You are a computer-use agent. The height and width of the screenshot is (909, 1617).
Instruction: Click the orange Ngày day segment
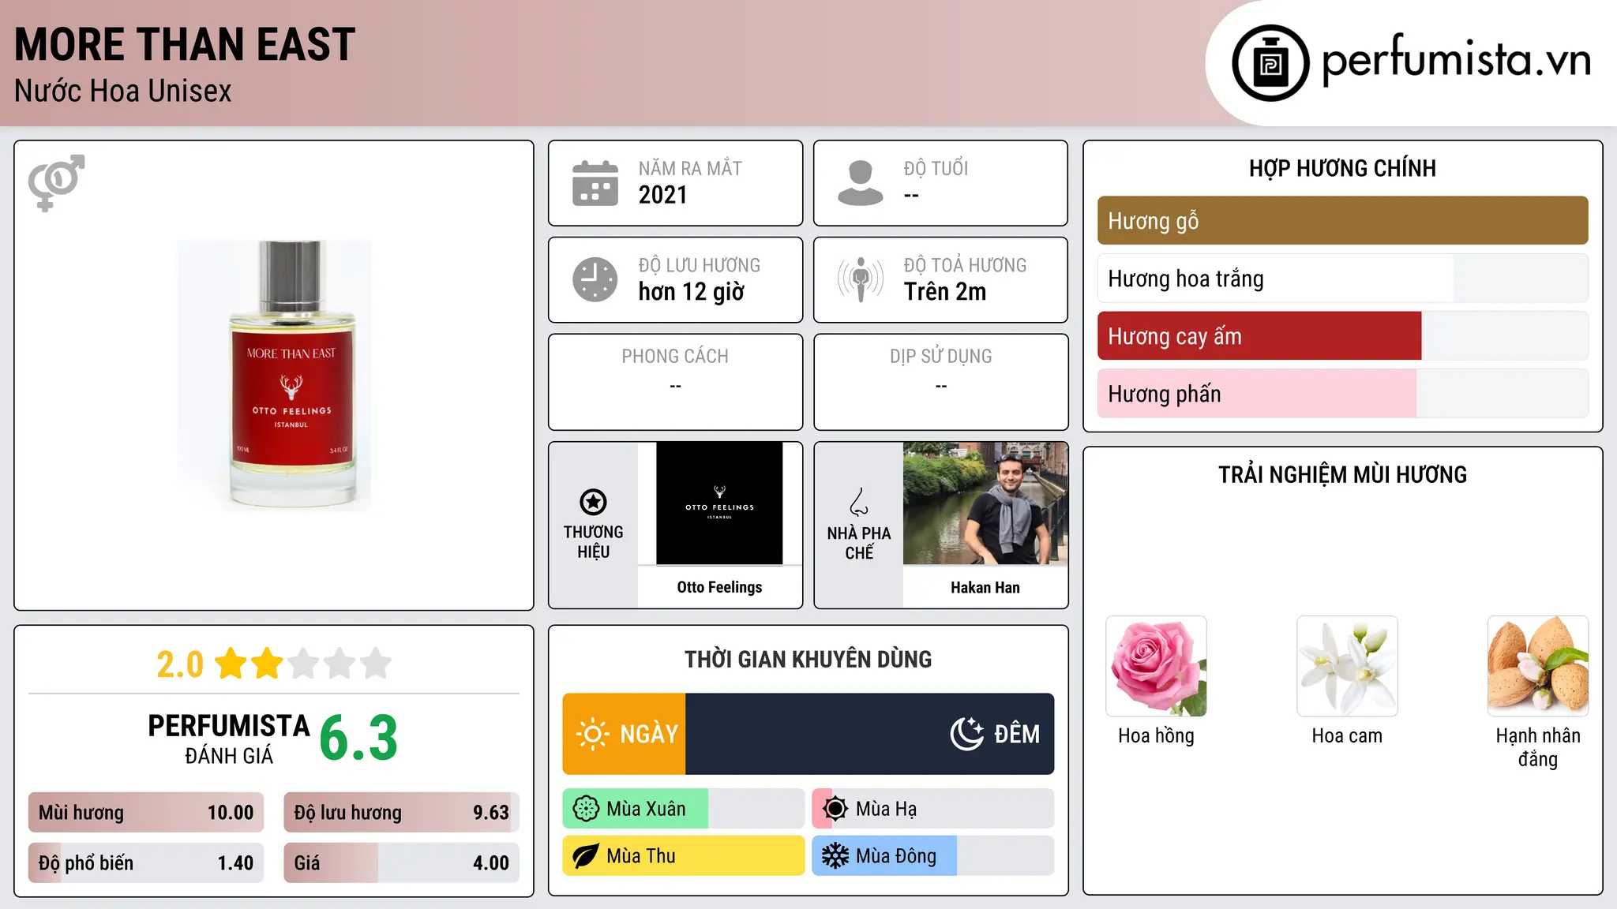[624, 734]
